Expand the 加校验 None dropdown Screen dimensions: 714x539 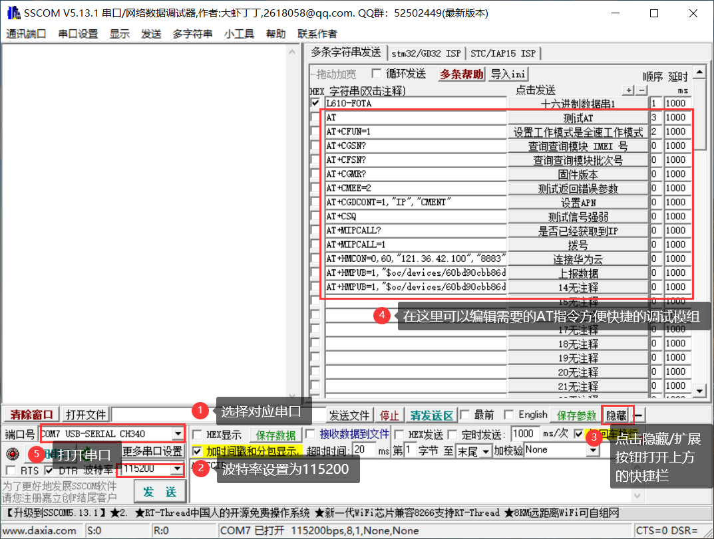point(593,451)
